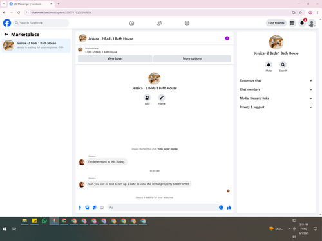
Task: Search in conversation magnifier icon
Action: click(x=283, y=64)
